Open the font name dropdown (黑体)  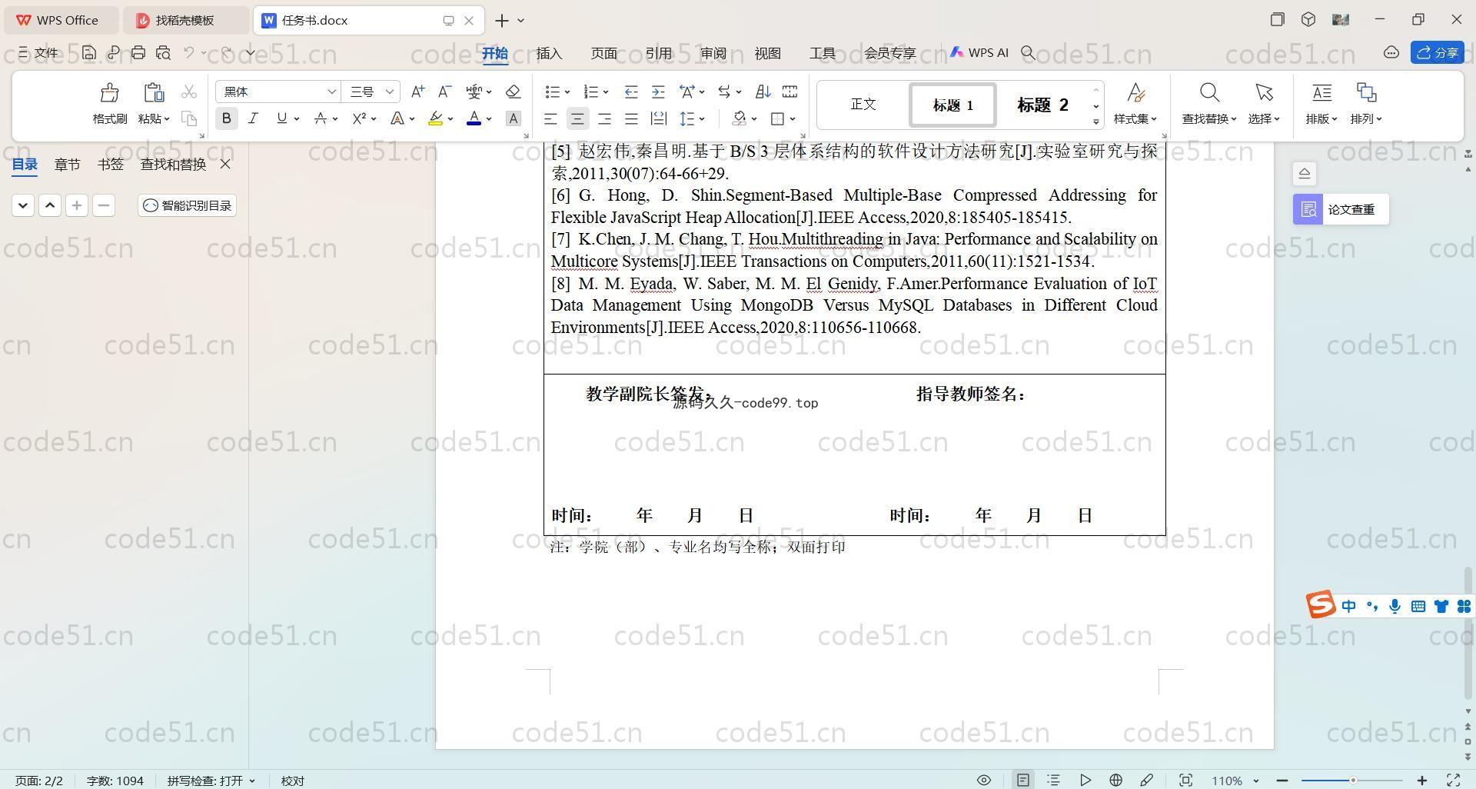pos(331,92)
